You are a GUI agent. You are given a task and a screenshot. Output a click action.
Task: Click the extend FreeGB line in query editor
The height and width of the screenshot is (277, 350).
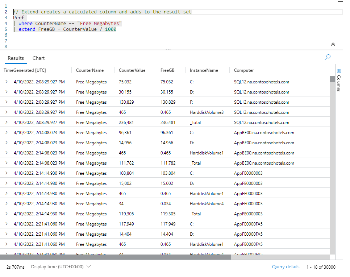click(x=67, y=29)
